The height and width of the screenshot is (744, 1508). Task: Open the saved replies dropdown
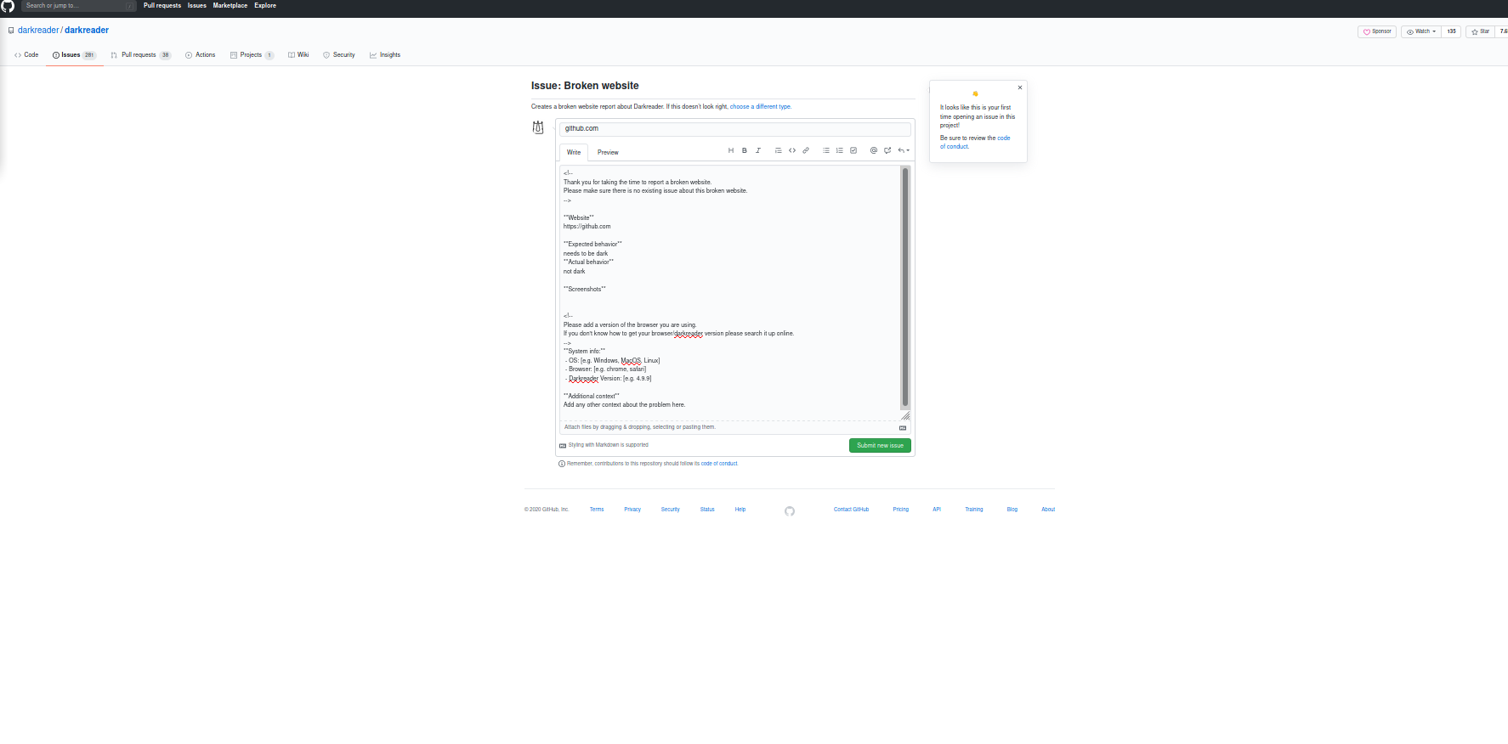pyautogui.click(x=903, y=150)
